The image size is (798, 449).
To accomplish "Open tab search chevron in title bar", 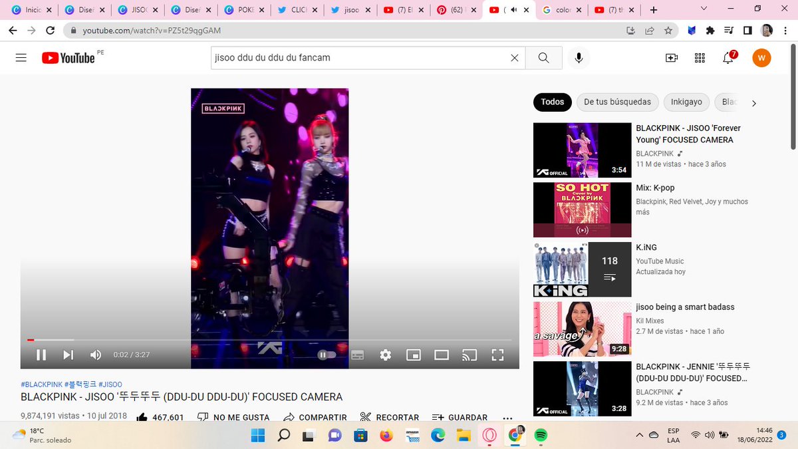I will 704,9.
